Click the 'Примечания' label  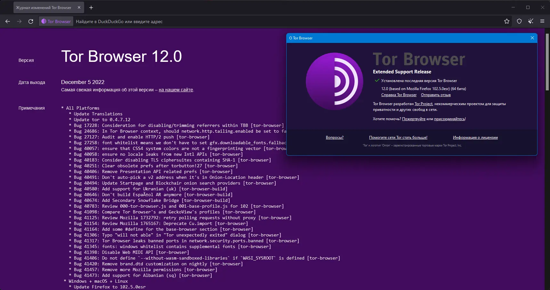click(x=32, y=108)
